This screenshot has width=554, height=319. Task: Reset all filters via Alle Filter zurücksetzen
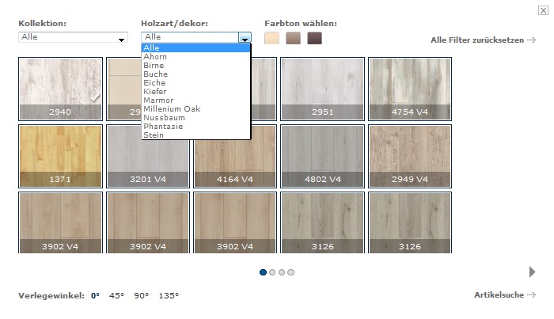click(483, 40)
